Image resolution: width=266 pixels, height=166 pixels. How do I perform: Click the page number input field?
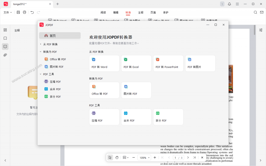click(x=176, y=158)
